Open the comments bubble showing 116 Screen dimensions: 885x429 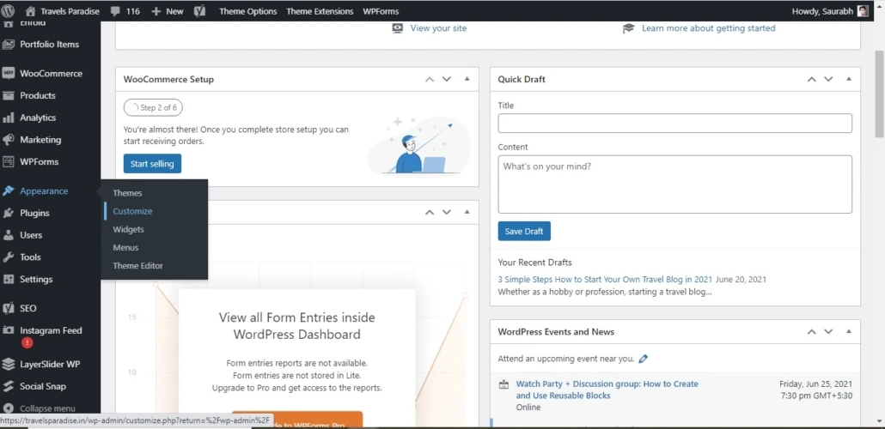tap(116, 11)
